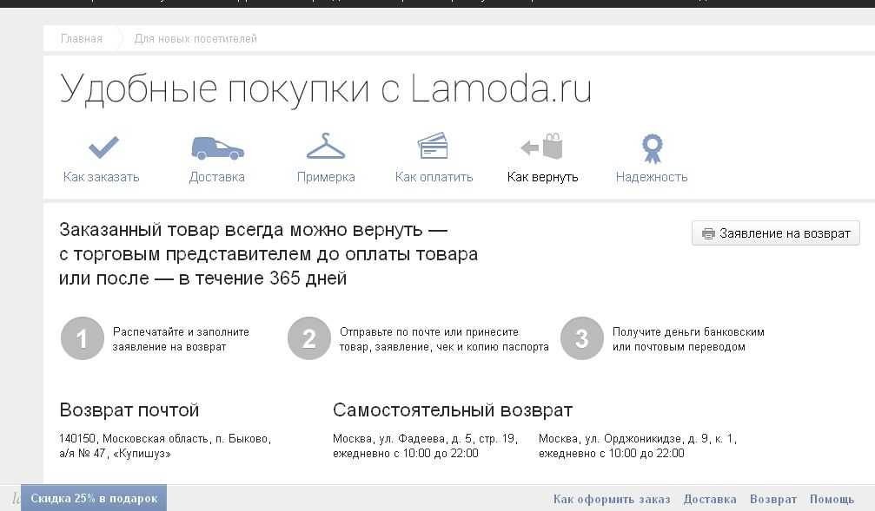Open the Как заказать tab
The width and height of the screenshot is (875, 511).
coord(101,177)
